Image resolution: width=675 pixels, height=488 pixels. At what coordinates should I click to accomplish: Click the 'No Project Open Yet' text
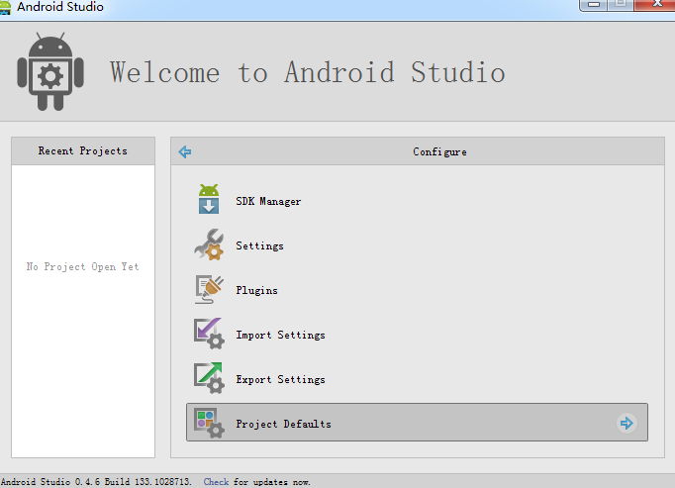(83, 266)
